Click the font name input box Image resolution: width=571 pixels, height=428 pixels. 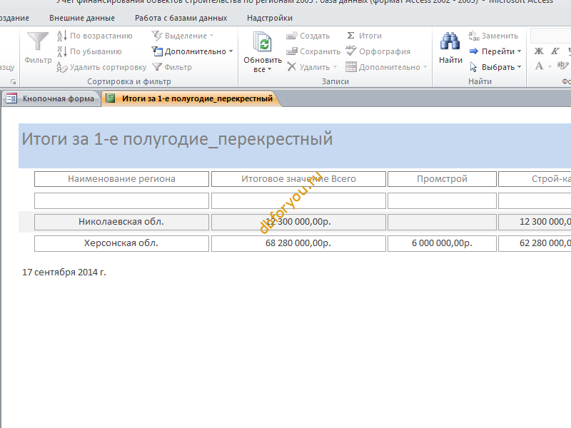click(x=550, y=36)
